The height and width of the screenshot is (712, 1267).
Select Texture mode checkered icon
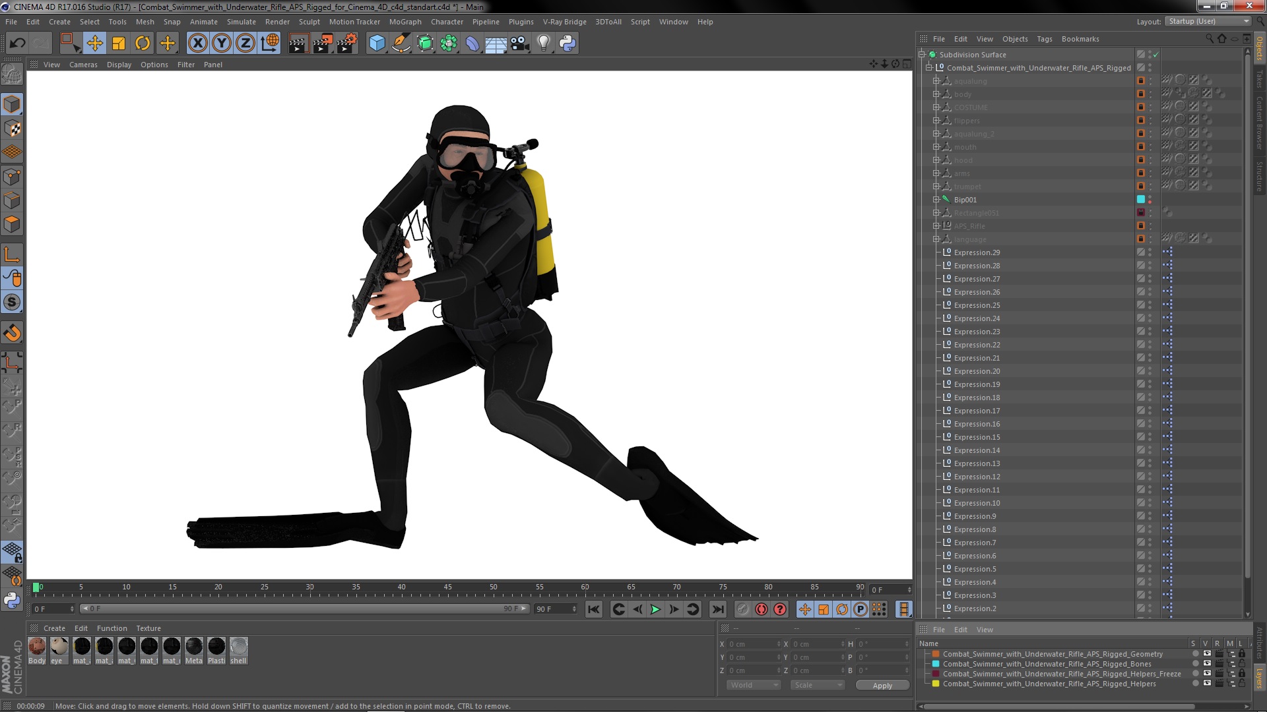[12, 128]
